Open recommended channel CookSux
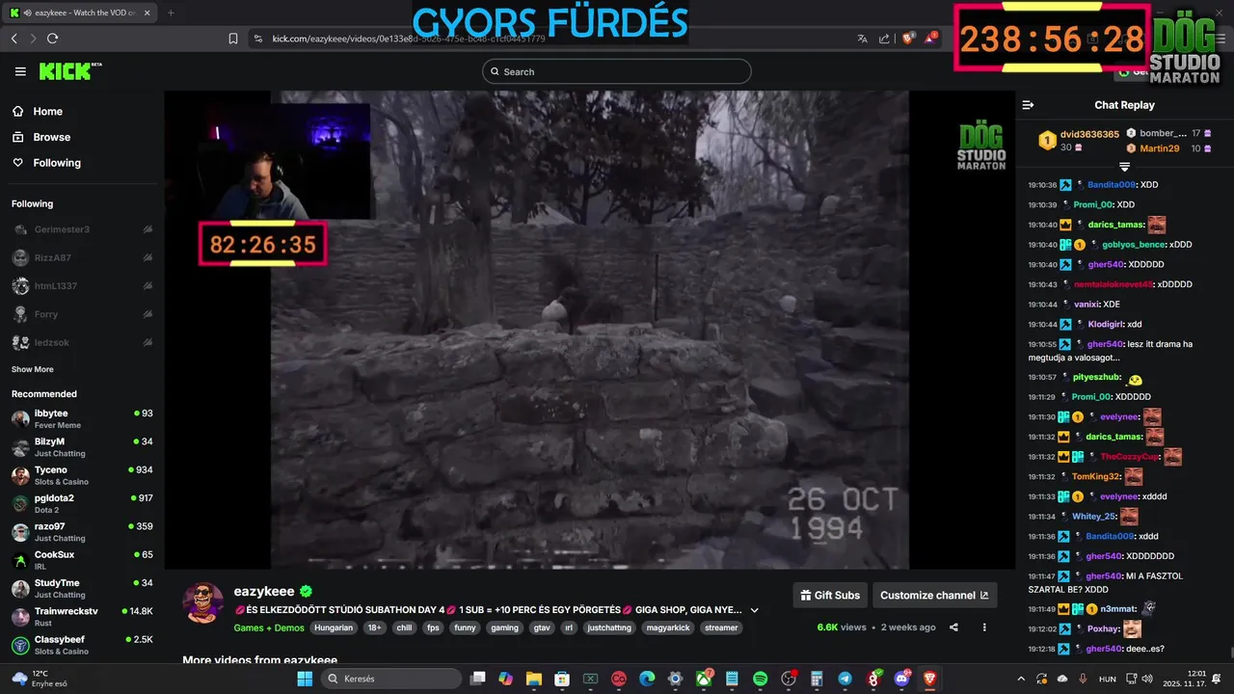Viewport: 1234px width, 694px height. pyautogui.click(x=82, y=560)
